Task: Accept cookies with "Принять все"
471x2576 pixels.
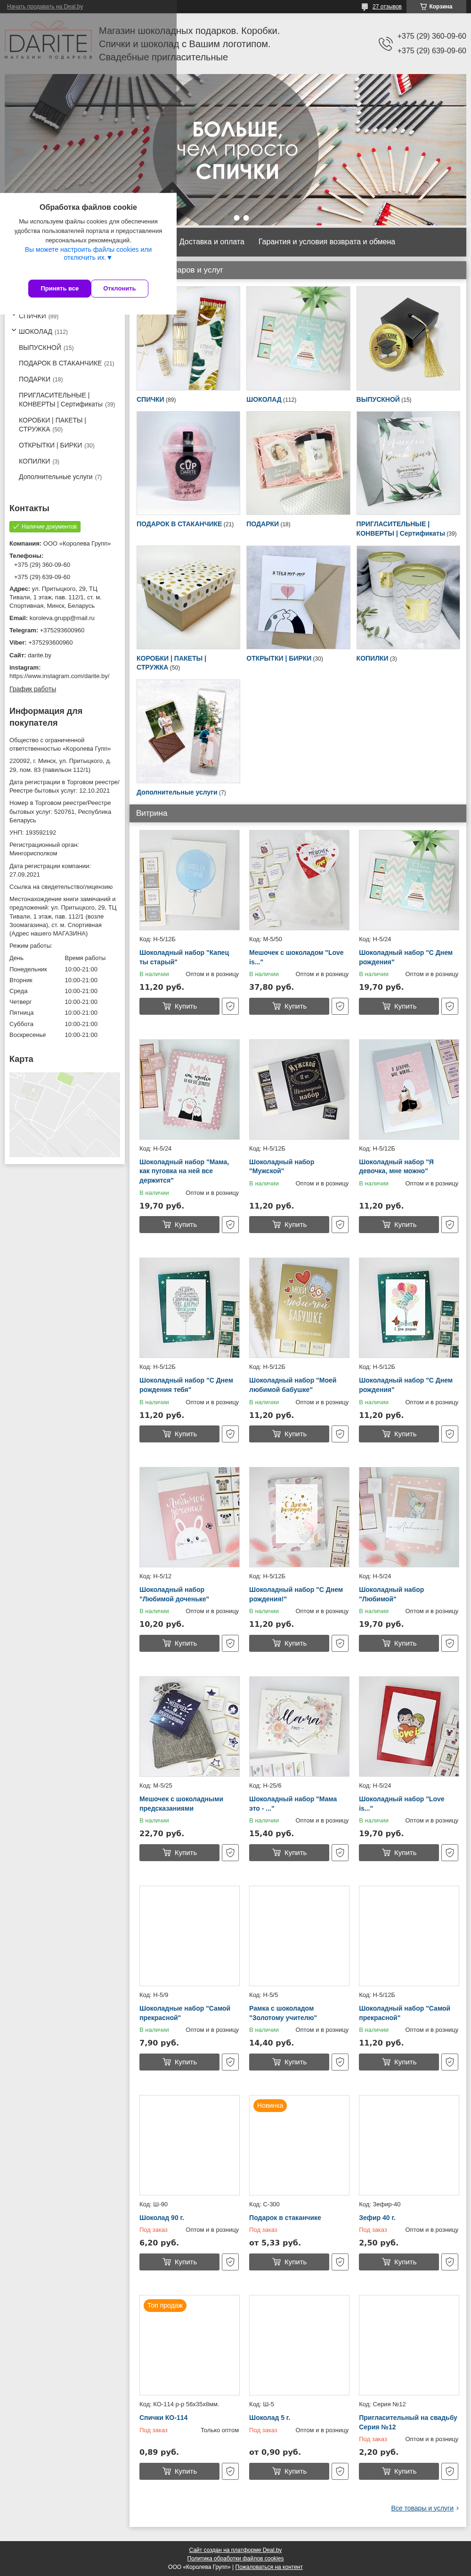Action: tap(60, 288)
